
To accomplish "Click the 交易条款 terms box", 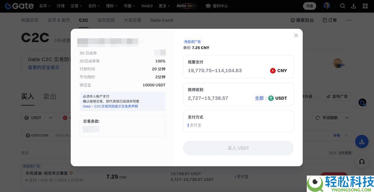I will click(x=122, y=126).
